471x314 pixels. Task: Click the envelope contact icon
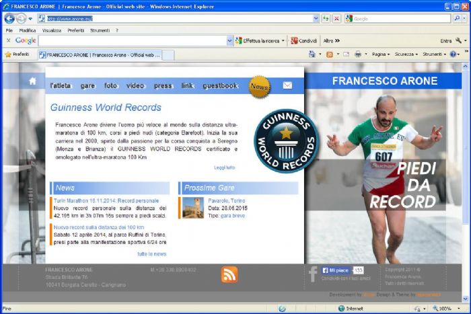[x=287, y=85]
